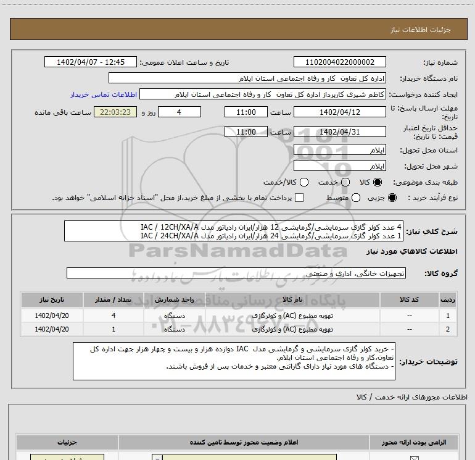Click the جزئیات column header

point(67,443)
